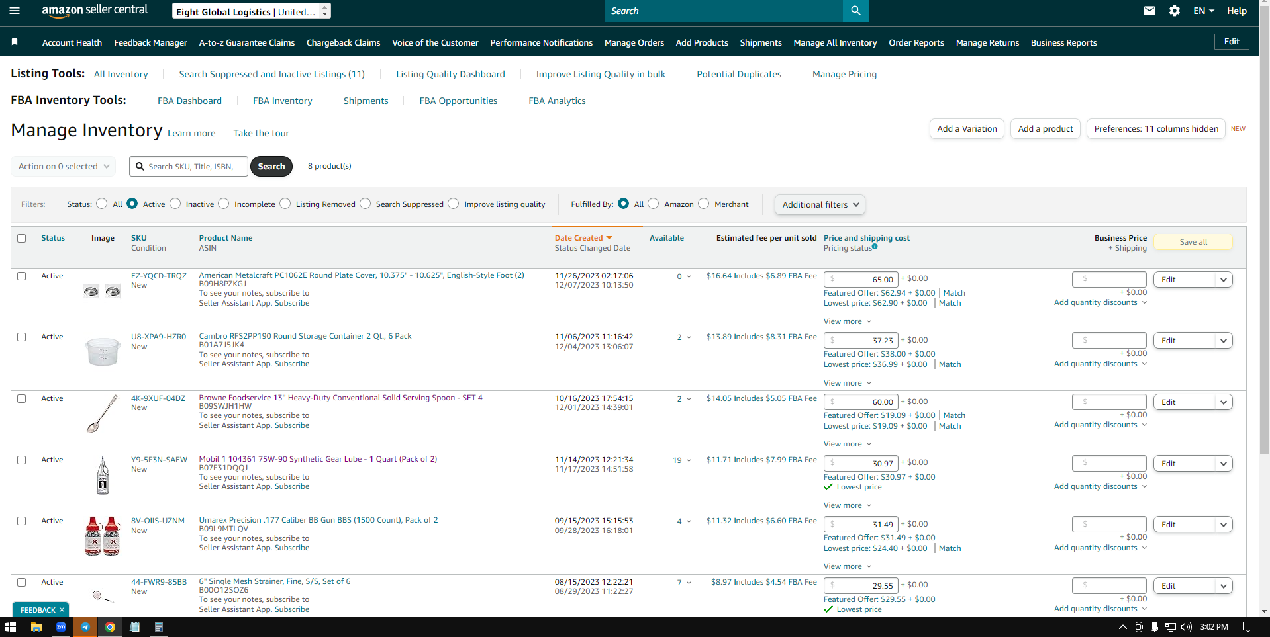
Task: Open Google Chrome in taskbar
Action: [x=110, y=627]
